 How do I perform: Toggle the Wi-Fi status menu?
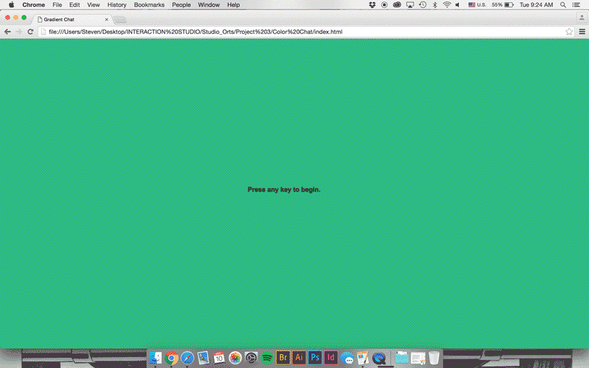coord(447,5)
